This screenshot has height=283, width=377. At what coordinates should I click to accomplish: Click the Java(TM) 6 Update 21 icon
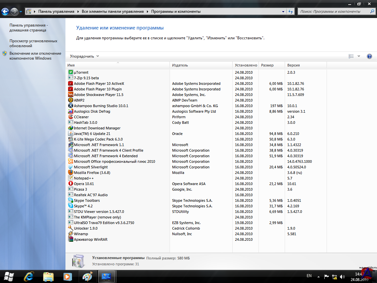[x=70, y=134]
